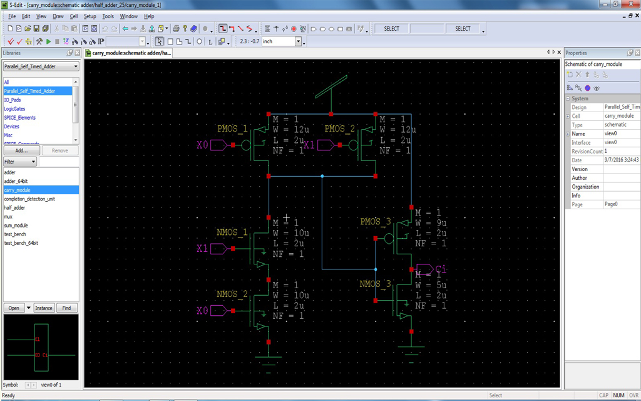Click the categorized view icon in Properties
Screen dimensions: 641x401
(x=570, y=88)
